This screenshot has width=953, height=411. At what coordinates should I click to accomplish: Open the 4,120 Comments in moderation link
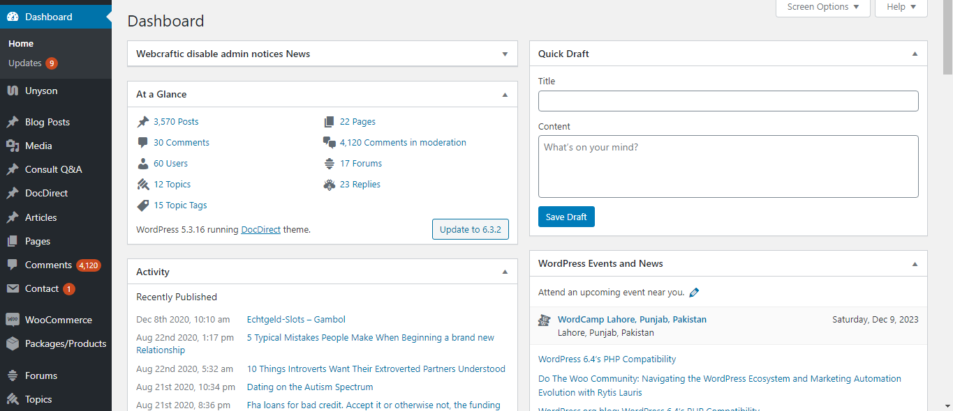click(x=403, y=143)
